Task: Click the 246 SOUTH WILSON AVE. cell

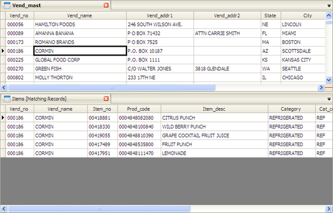Action: tap(160, 24)
